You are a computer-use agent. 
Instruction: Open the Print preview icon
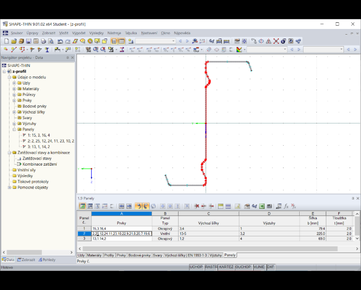tap(51, 41)
